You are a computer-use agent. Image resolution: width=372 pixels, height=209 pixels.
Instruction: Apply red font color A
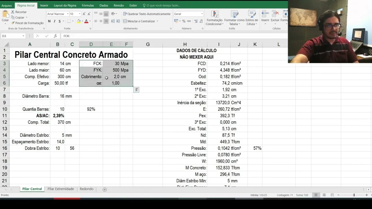pyautogui.click(x=86, y=21)
